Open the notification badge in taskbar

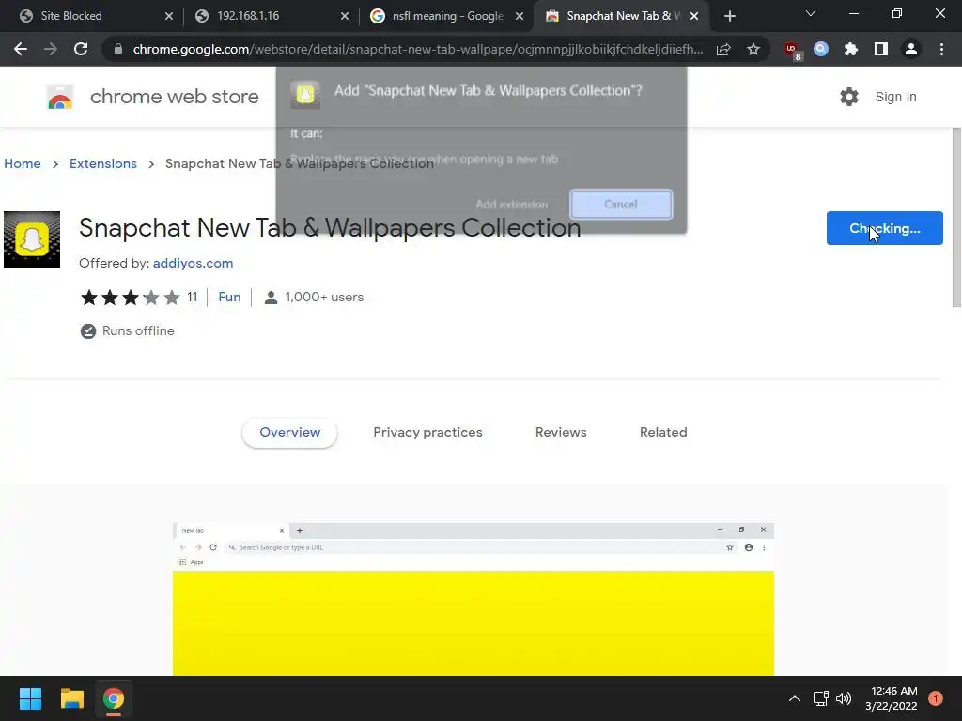pos(936,698)
